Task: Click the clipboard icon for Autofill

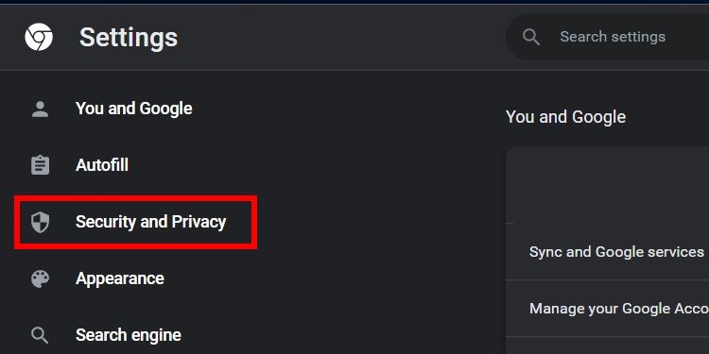Action: [x=40, y=165]
